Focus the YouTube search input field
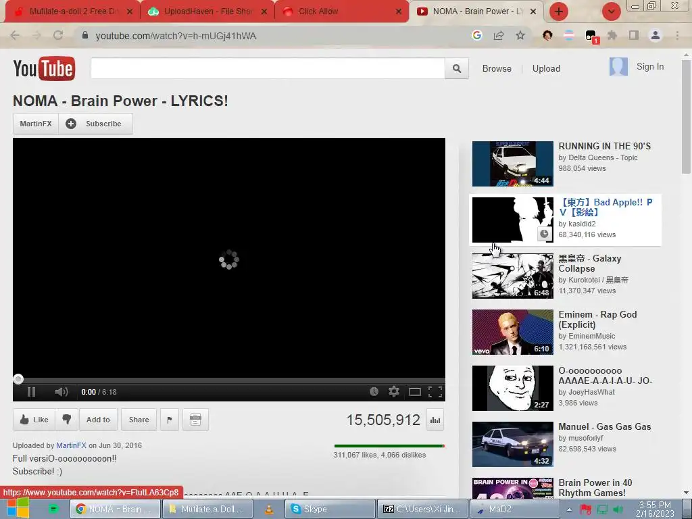692x519 pixels. click(x=268, y=68)
